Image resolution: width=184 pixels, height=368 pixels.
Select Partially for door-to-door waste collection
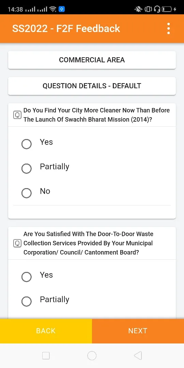(27, 301)
